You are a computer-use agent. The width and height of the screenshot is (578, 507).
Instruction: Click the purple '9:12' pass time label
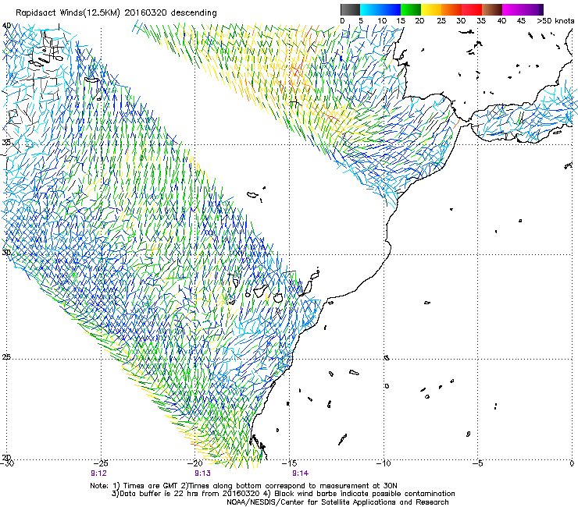(x=98, y=473)
